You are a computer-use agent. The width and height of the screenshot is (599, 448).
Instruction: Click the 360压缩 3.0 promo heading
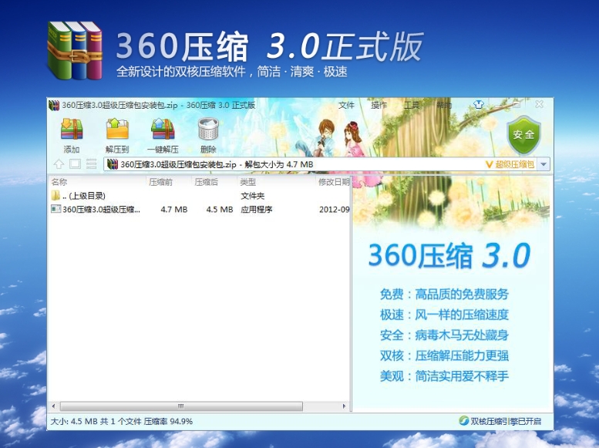coord(449,255)
